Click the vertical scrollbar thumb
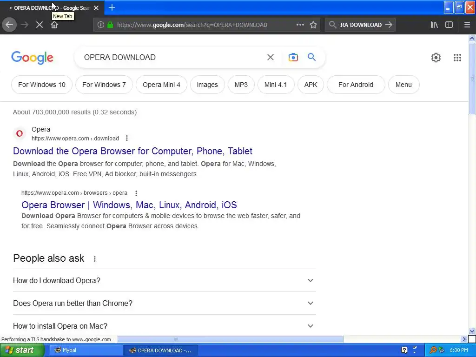 [472, 79]
